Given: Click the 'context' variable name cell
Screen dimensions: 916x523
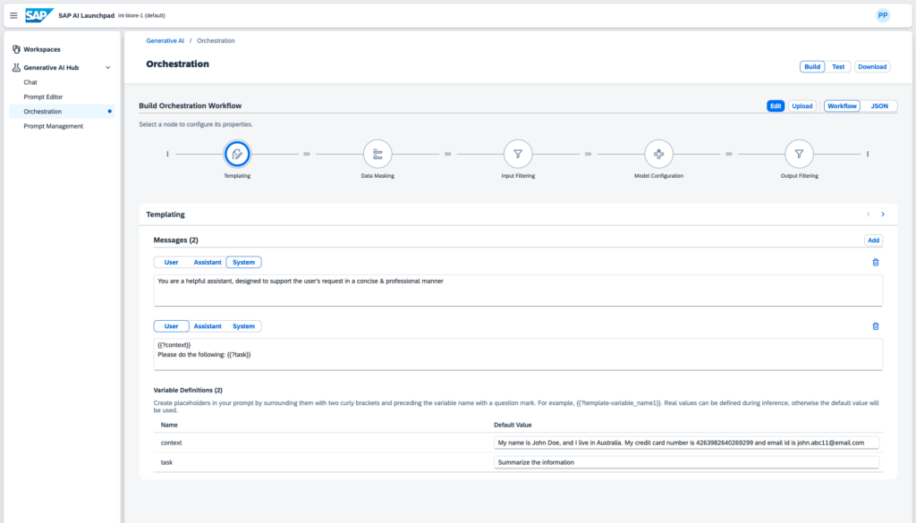Looking at the screenshot, I should 171,443.
